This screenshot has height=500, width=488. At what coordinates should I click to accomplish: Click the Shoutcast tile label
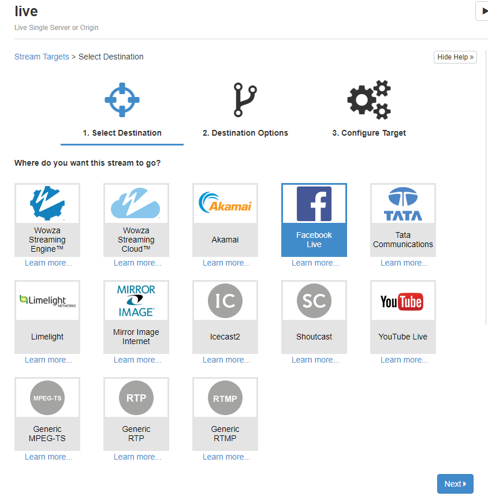click(x=314, y=337)
